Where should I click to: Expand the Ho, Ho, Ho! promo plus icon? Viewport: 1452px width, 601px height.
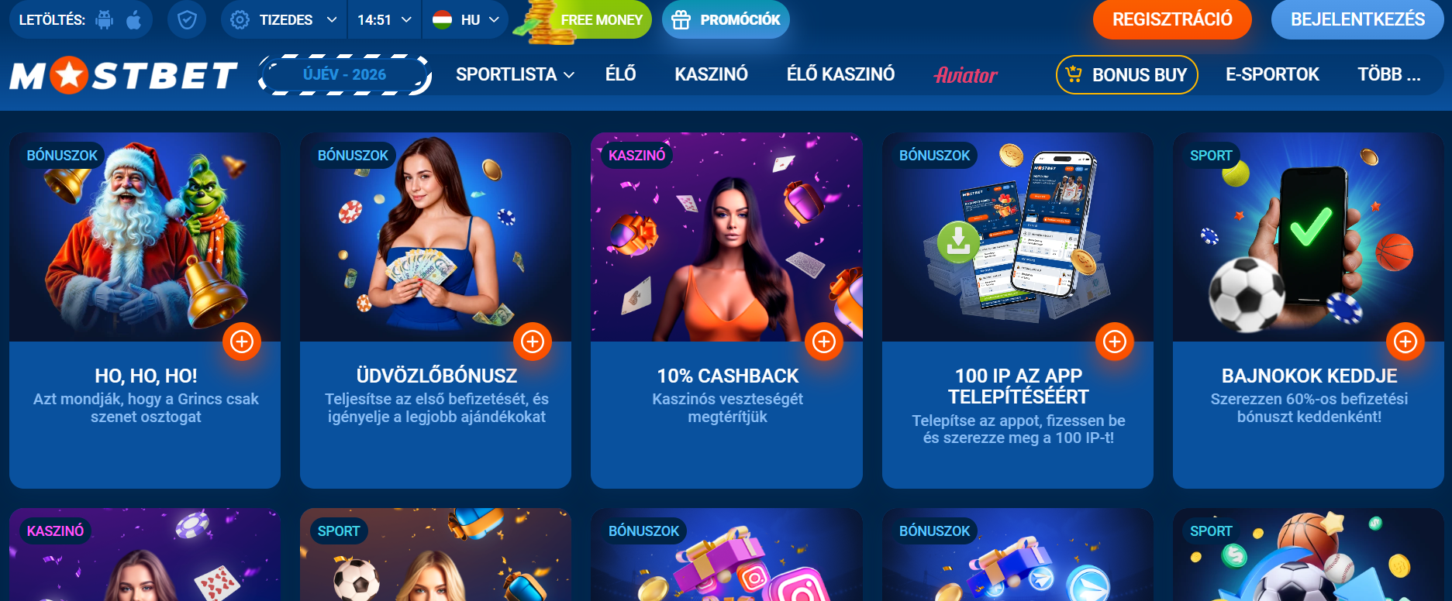pyautogui.click(x=242, y=342)
